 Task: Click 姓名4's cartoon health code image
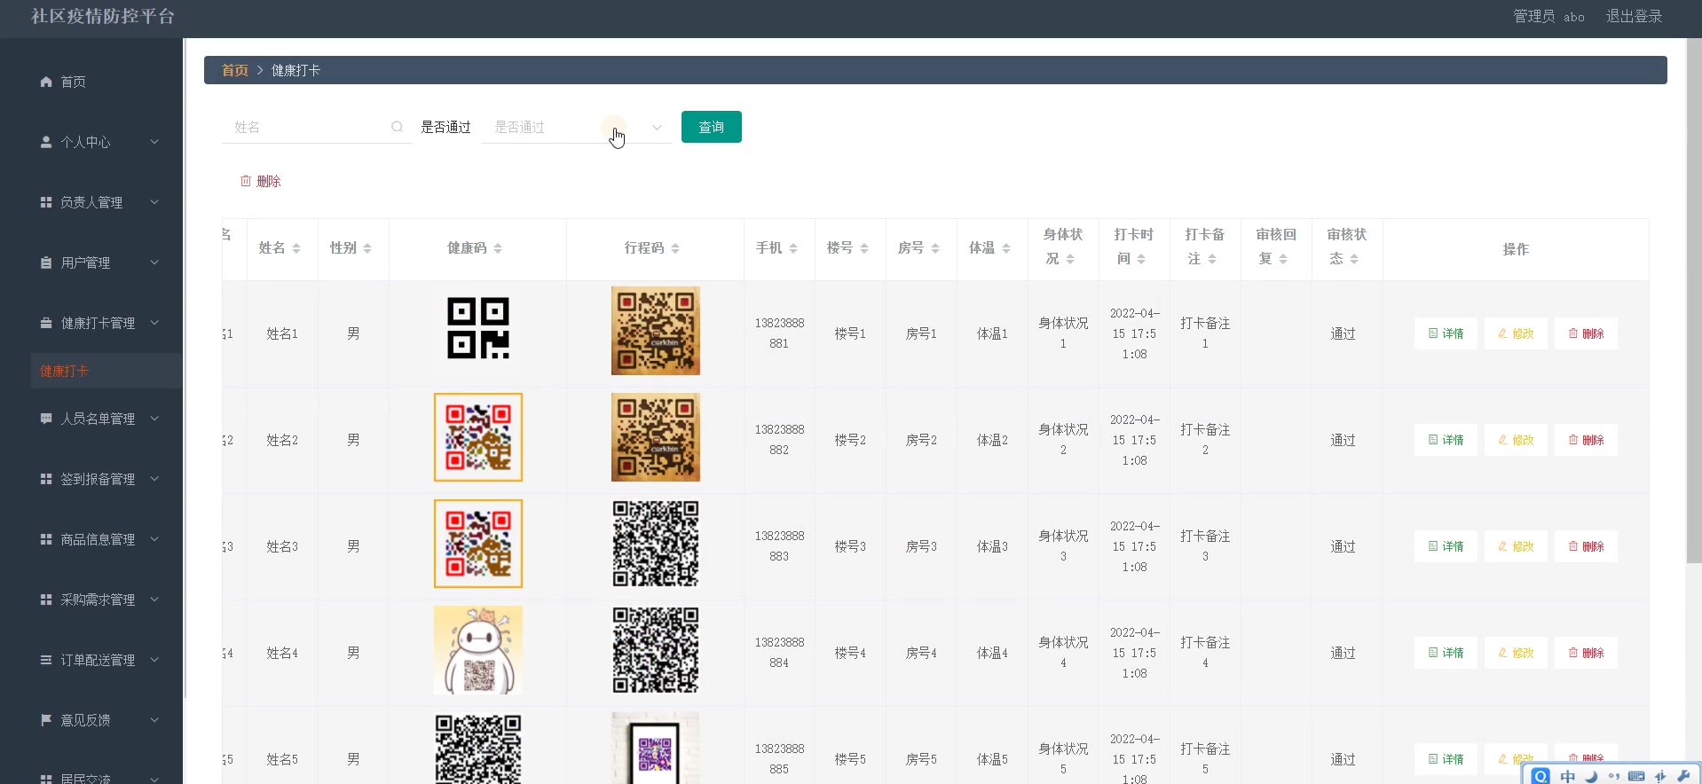[478, 650]
